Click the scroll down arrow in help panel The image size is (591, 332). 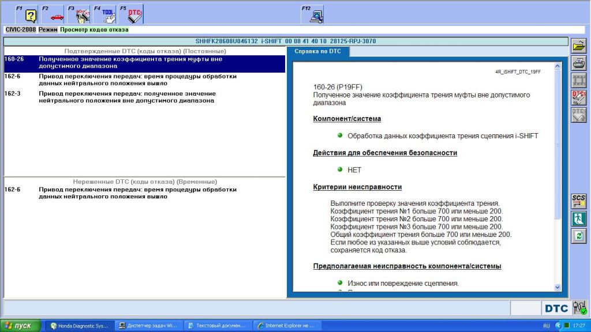558,287
